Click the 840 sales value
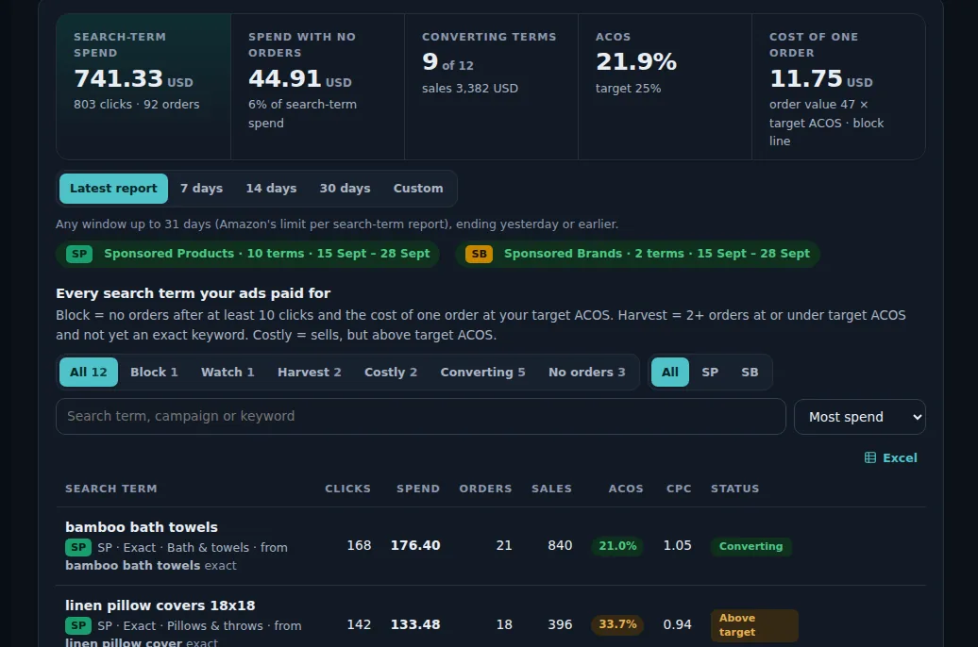 [560, 545]
